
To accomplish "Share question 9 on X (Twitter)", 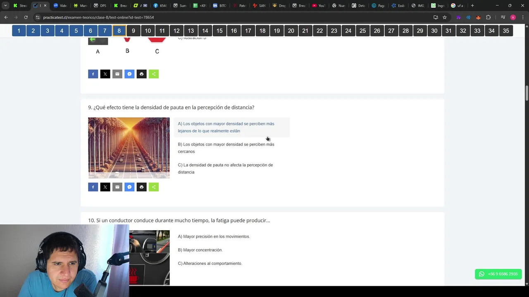I will 105,187.
